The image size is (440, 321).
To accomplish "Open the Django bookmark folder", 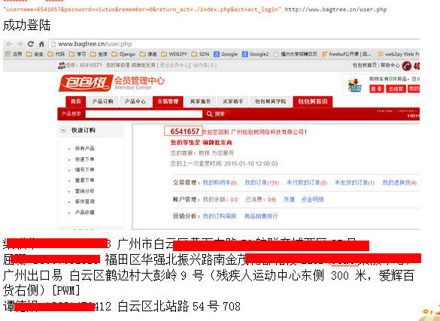I will point(123,54).
